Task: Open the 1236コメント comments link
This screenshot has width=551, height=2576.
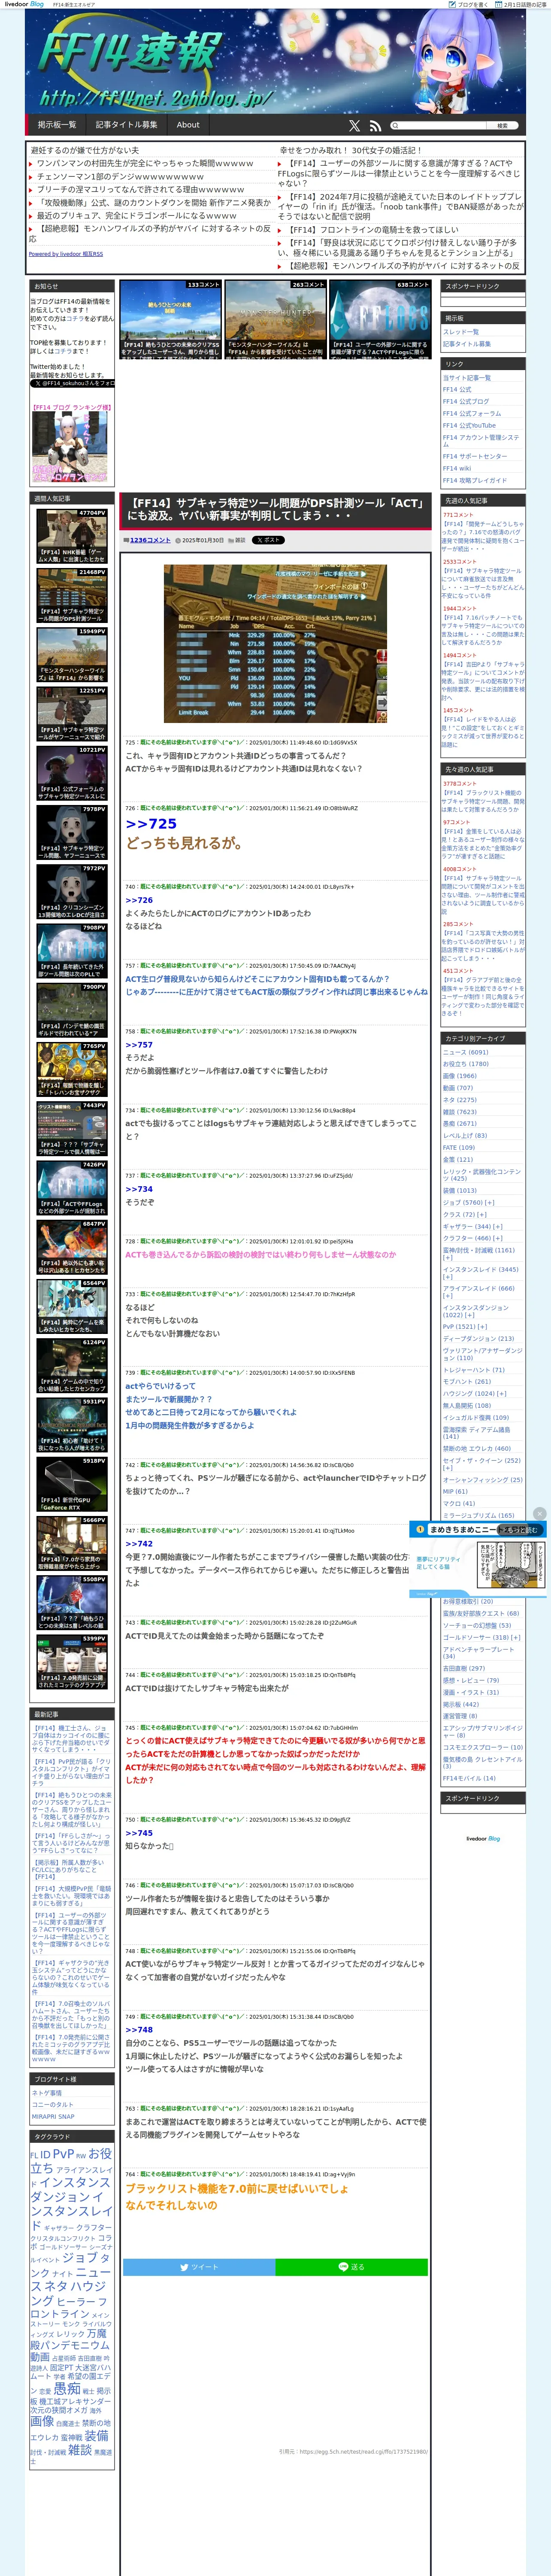Action: click(150, 540)
